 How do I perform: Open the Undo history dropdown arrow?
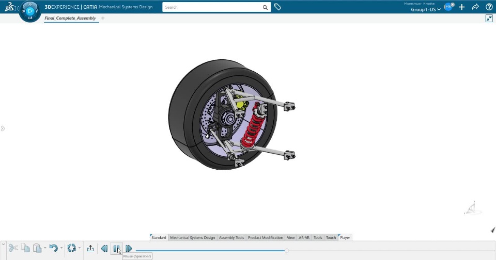61,248
